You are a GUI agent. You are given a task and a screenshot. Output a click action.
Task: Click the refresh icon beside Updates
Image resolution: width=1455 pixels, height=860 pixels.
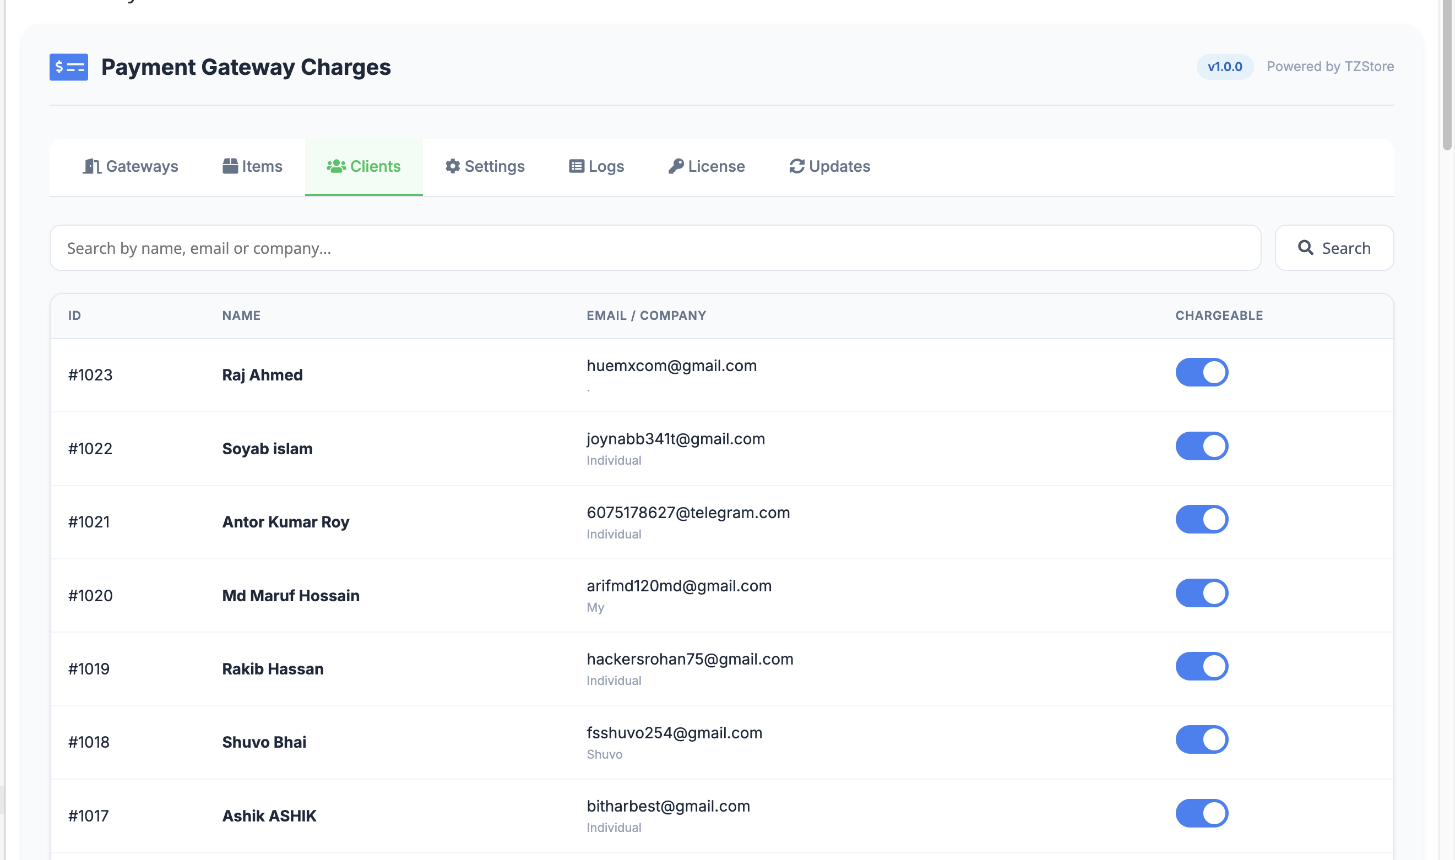point(795,166)
